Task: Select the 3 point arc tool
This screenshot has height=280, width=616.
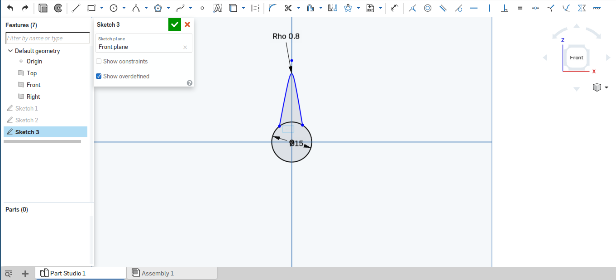Action: [x=136, y=8]
